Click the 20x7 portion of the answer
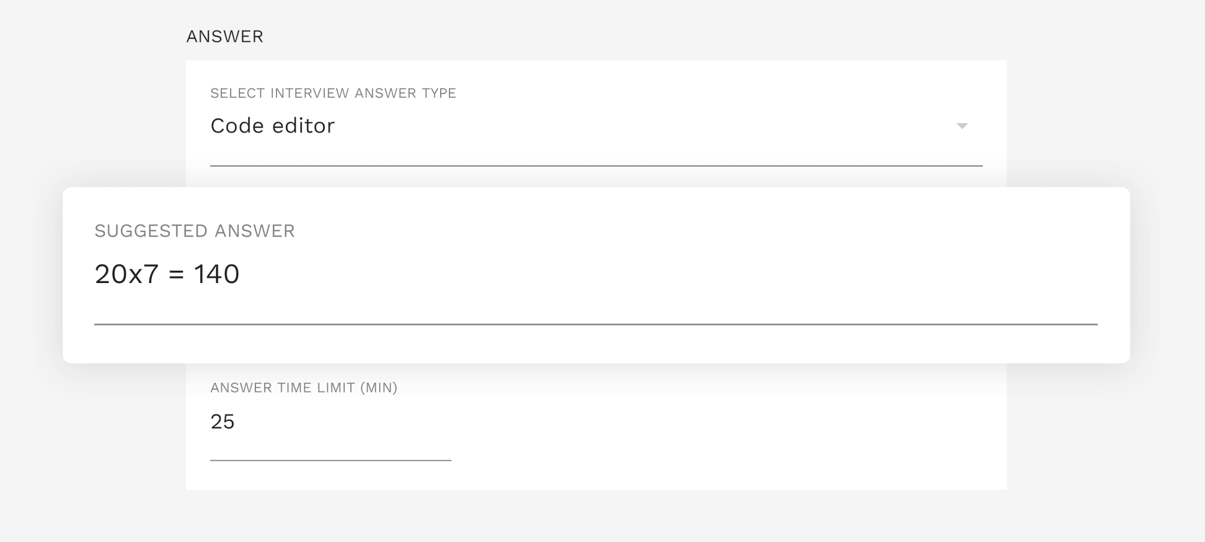 (x=127, y=274)
